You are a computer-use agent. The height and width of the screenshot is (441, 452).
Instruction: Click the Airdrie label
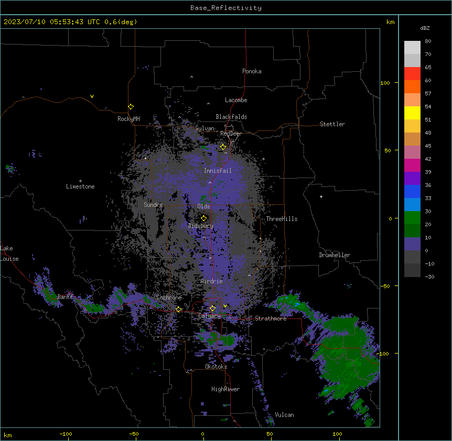212,281
